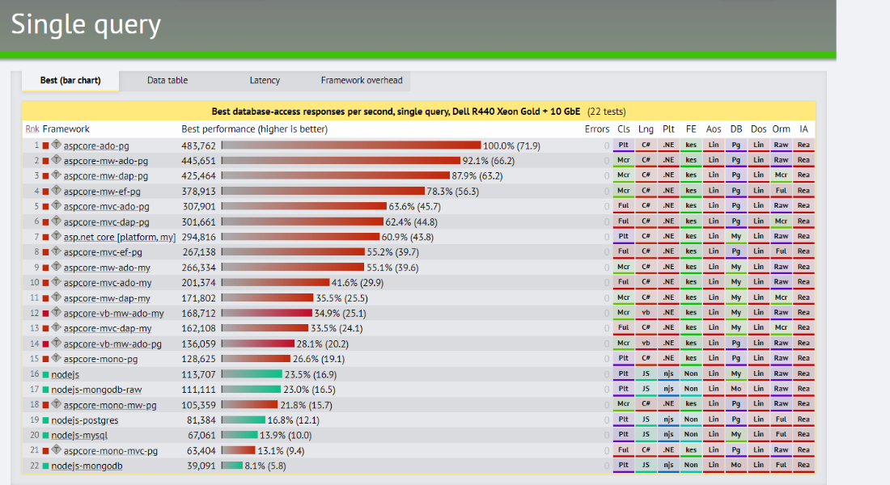This screenshot has height=485, width=890.
Task: Click the My tag in aspcore-mw-ado-my row
Action: tap(736, 268)
